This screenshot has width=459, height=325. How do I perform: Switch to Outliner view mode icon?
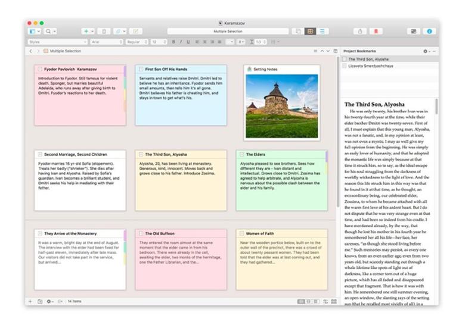322,32
